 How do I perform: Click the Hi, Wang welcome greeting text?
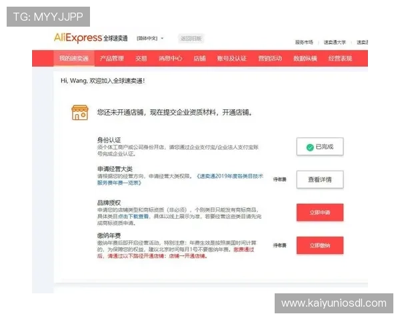tap(103, 81)
